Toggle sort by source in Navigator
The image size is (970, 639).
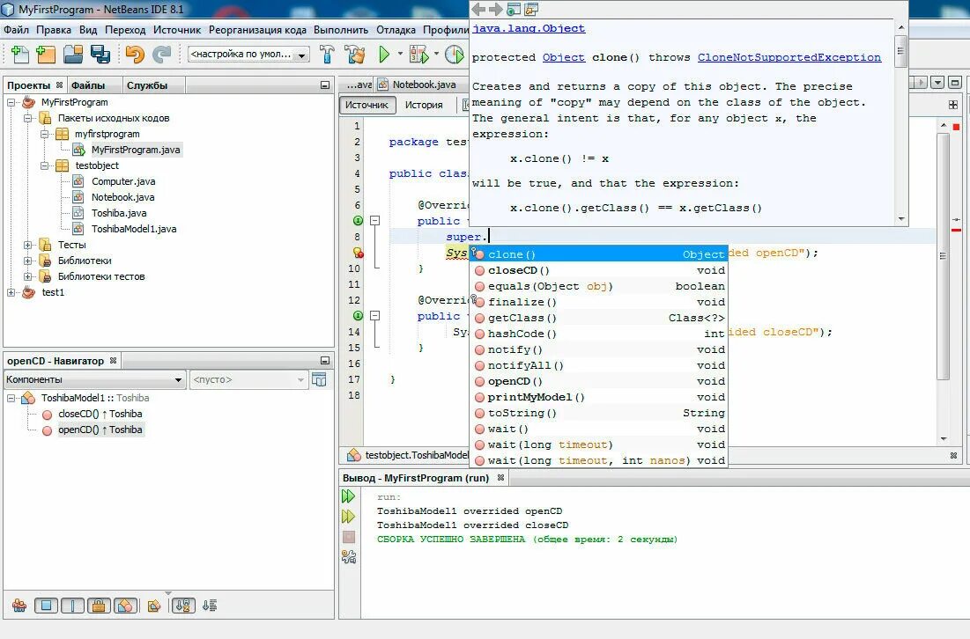tap(210, 606)
